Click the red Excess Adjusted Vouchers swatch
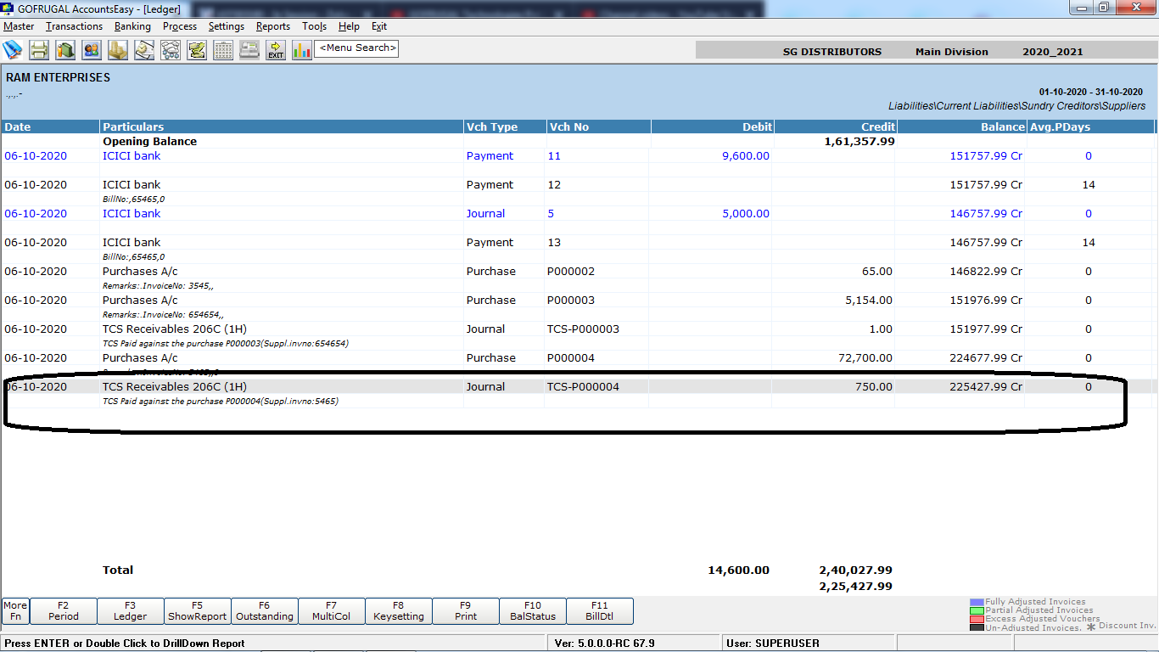Screen dimensions: 1159x652 point(977,620)
